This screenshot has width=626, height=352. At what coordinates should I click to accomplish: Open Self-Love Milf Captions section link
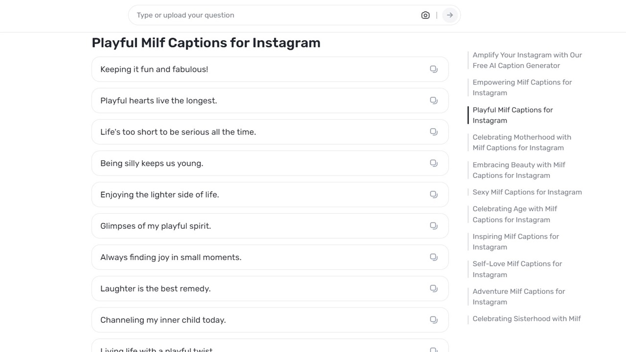point(517,269)
